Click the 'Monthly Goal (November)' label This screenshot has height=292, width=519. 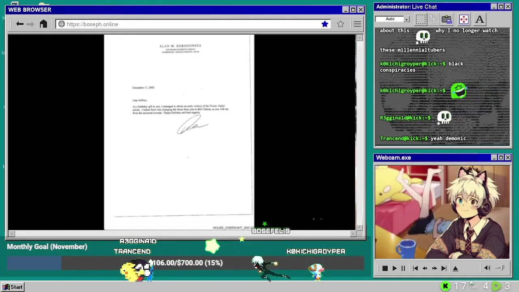(47, 247)
